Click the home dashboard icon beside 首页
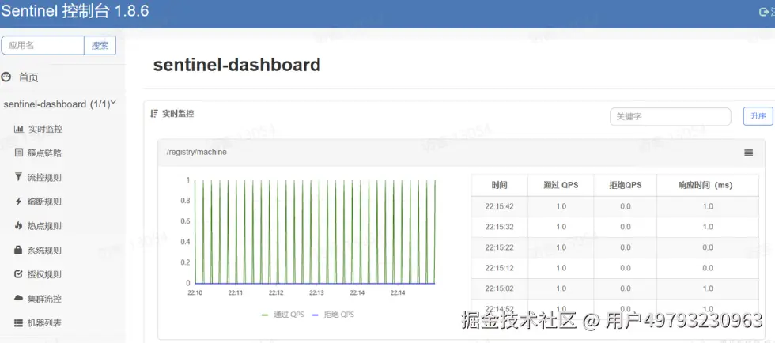Image resolution: width=775 pixels, height=343 pixels. pyautogui.click(x=6, y=77)
